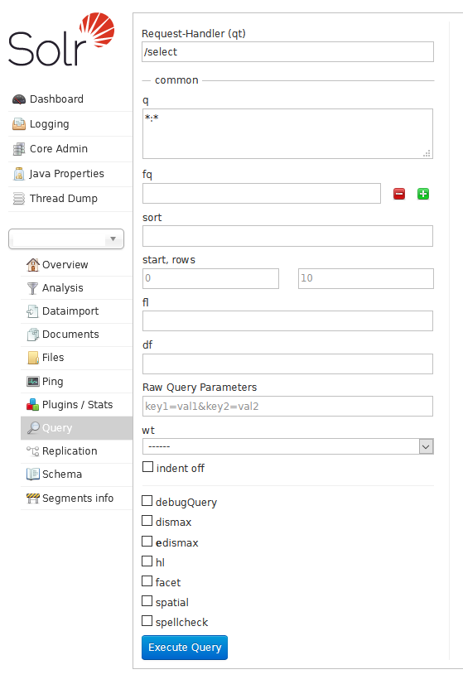Click into the q query textarea
463x684 pixels.
click(288, 134)
